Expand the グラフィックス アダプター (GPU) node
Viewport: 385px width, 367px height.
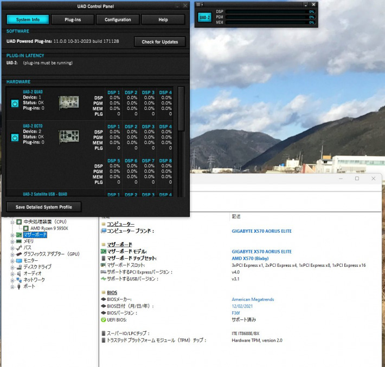pyautogui.click(x=12, y=254)
